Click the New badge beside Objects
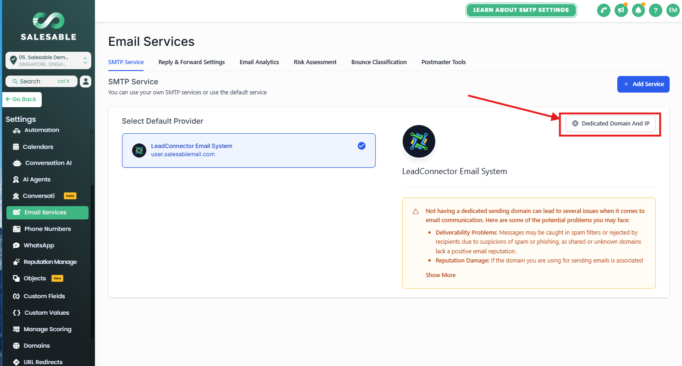 point(57,279)
